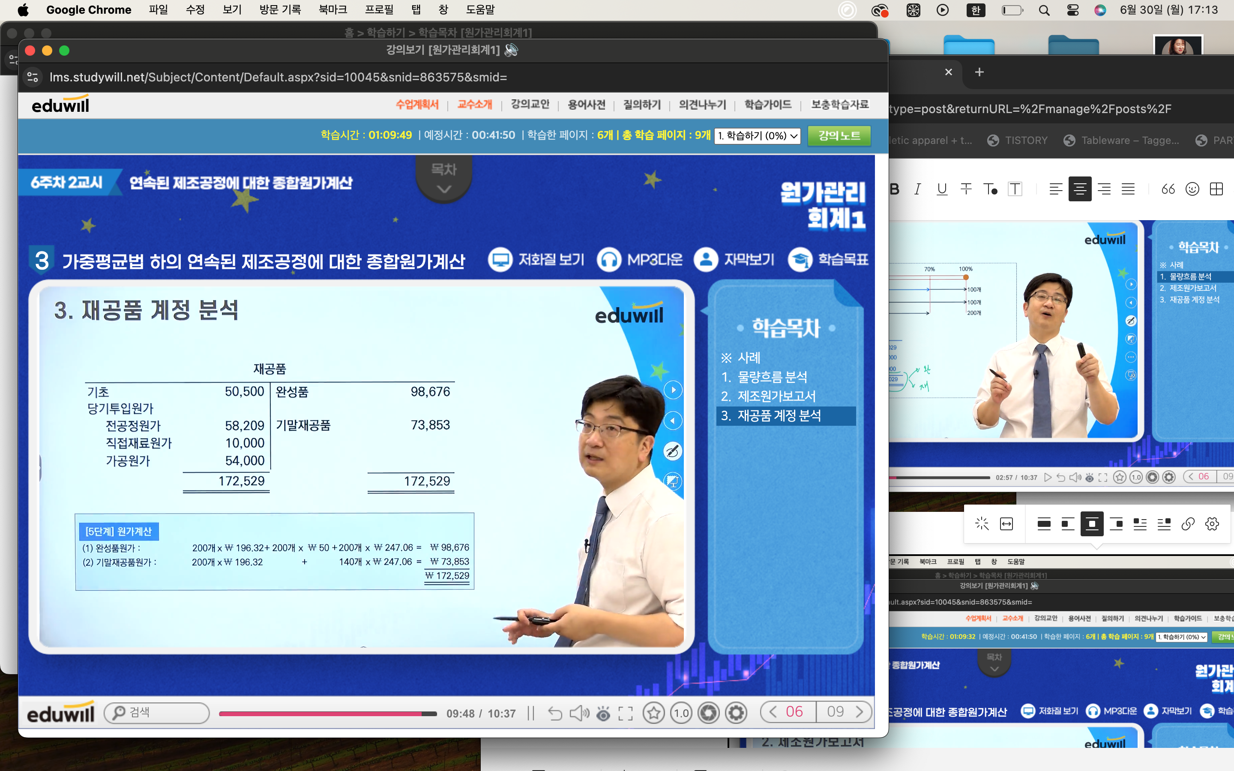Click 자막보기 subtitle icon

706,260
